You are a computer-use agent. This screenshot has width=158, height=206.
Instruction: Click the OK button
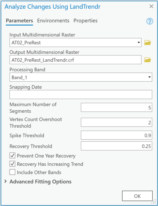coord(137,196)
